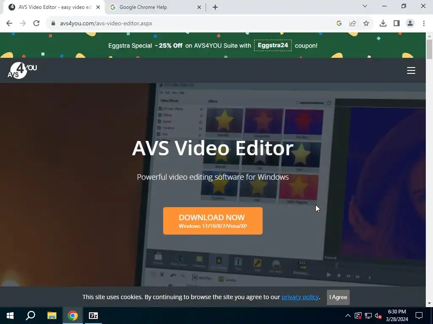Share this page using the share icon
This screenshot has height=324, width=433.
pyautogui.click(x=353, y=24)
